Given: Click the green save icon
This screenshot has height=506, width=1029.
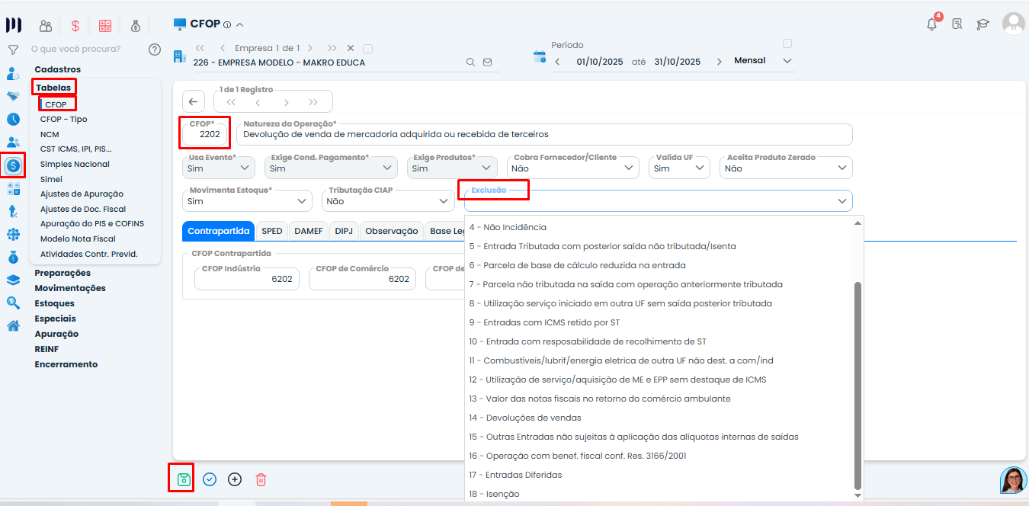Looking at the screenshot, I should (x=183, y=479).
